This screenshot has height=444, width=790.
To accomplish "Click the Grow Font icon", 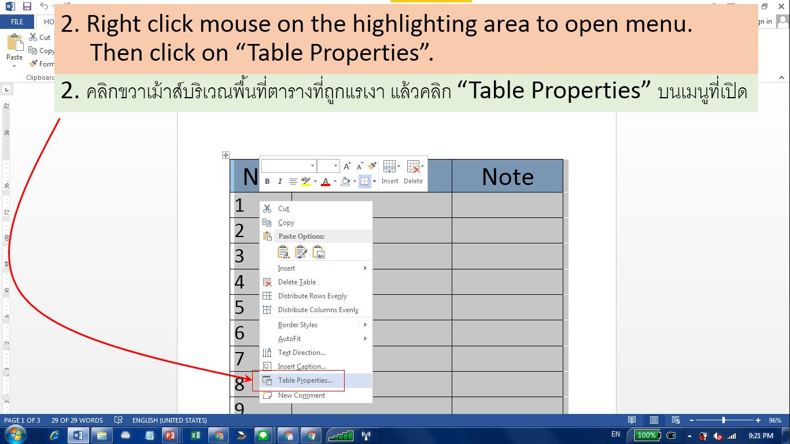I will [x=346, y=166].
